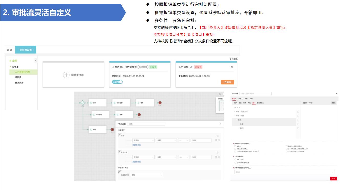This screenshot has width=349, height=190.
Task: Check the box for department 1018-T-003123123
Action: click(298, 112)
